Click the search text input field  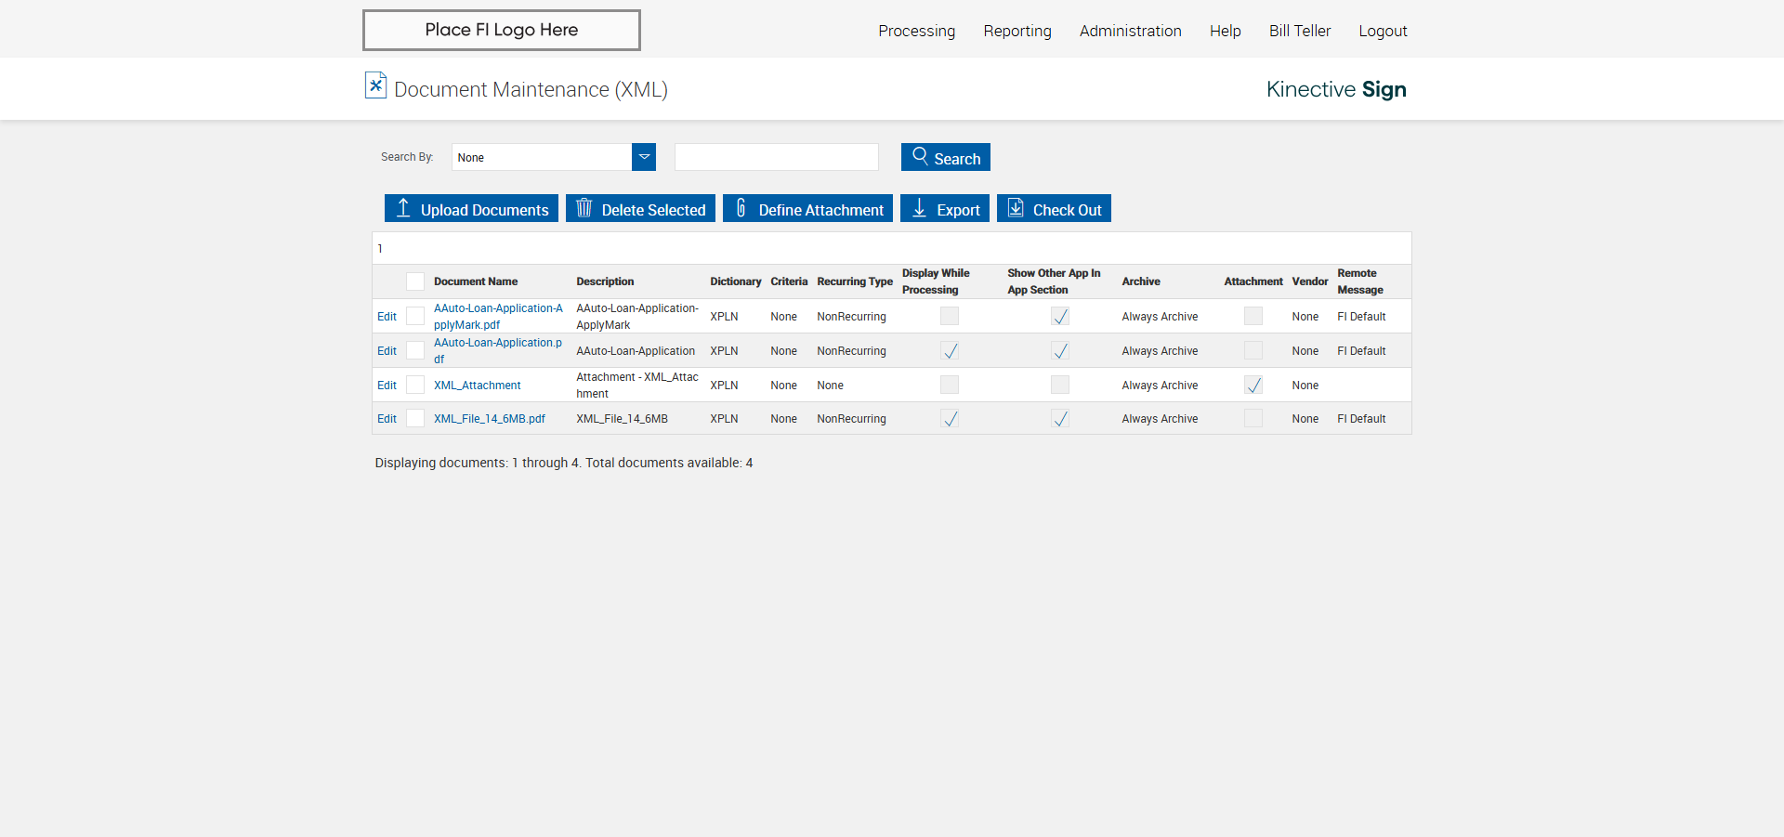(x=777, y=157)
